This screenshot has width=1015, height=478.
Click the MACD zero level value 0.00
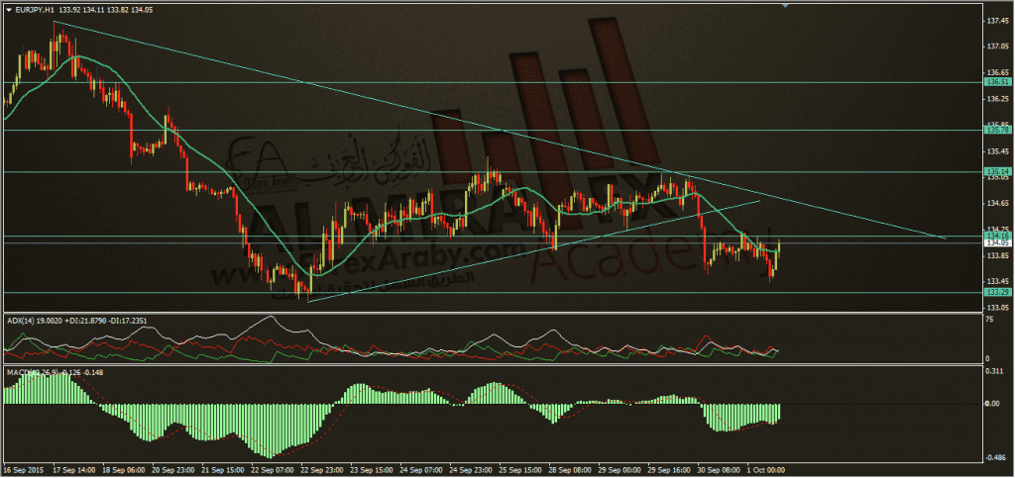tap(994, 405)
